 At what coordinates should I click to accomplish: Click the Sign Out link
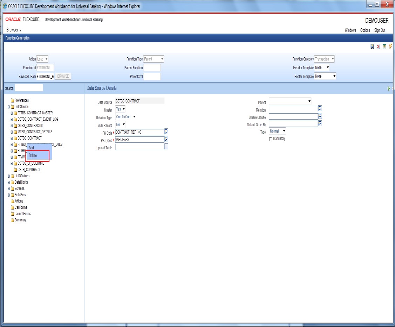[380, 30]
